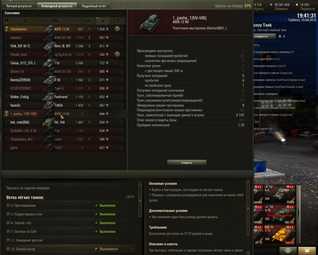Click Steelwarrior's medal icon
Viewport: 318px width, 255px height.
point(117,29)
